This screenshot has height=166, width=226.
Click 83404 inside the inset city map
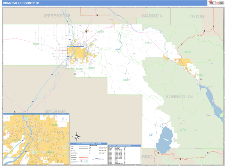click(51, 152)
